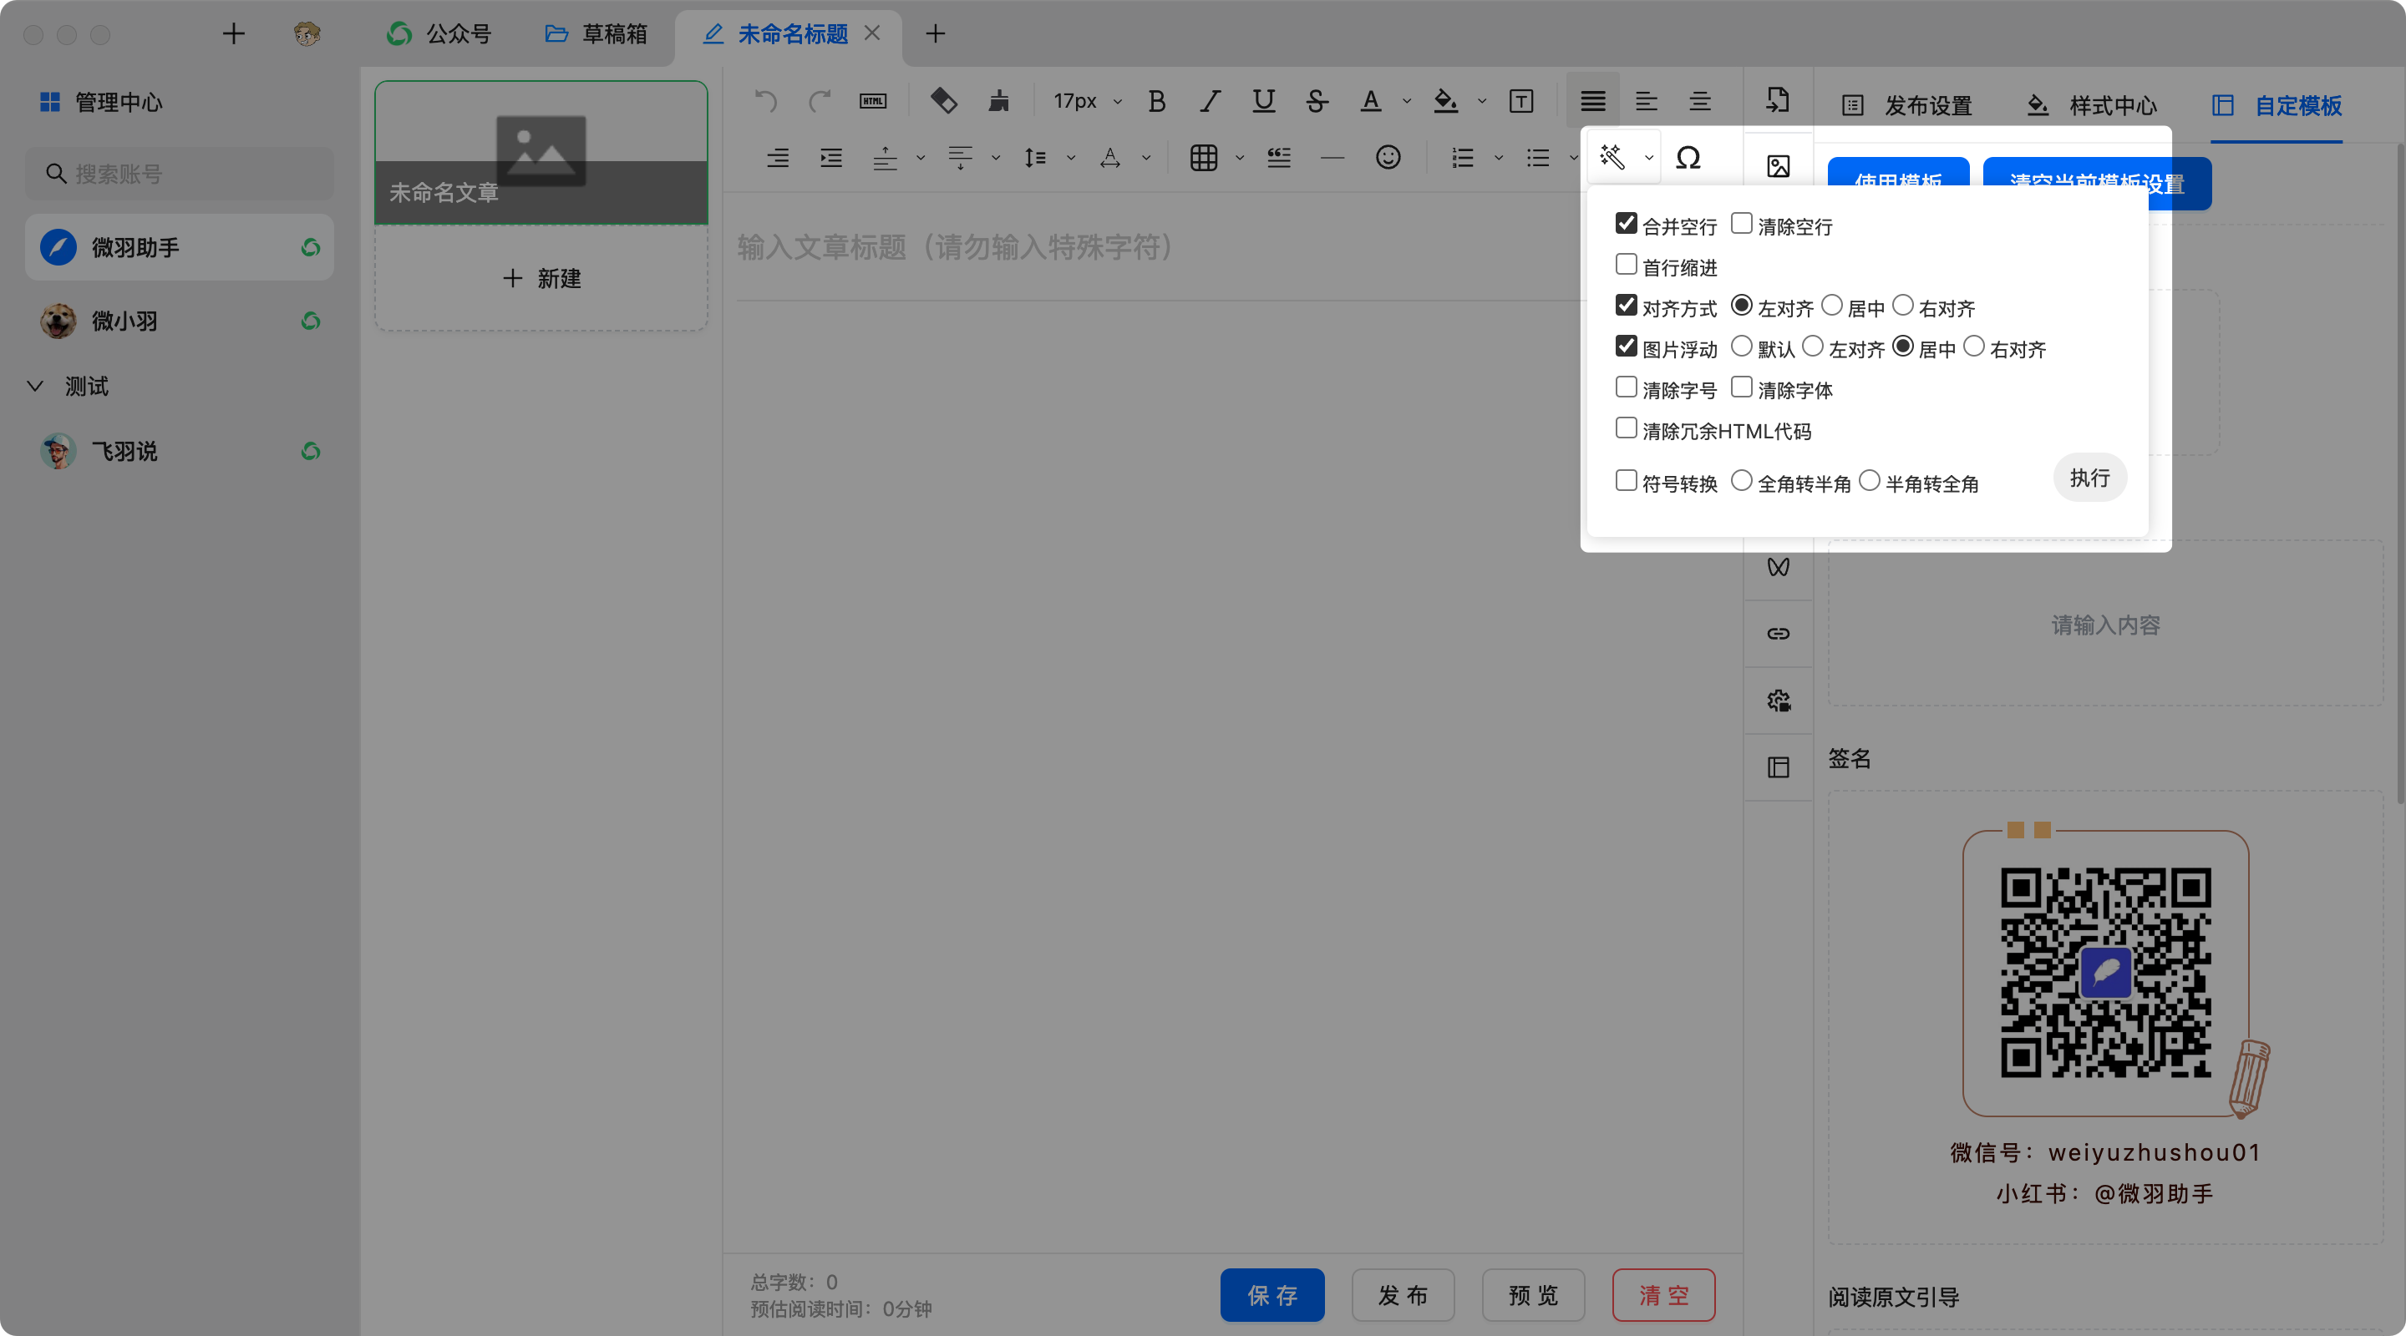Open the gear settings in side strip
This screenshot has width=2406, height=1336.
tap(1779, 701)
